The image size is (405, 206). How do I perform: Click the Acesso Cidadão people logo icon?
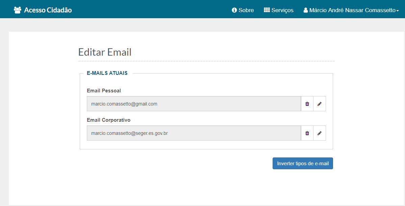coord(18,10)
